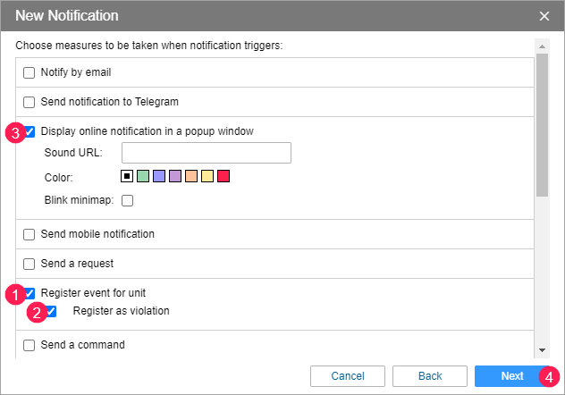The height and width of the screenshot is (395, 565).
Task: Select the black color swatch
Action: pyautogui.click(x=127, y=177)
